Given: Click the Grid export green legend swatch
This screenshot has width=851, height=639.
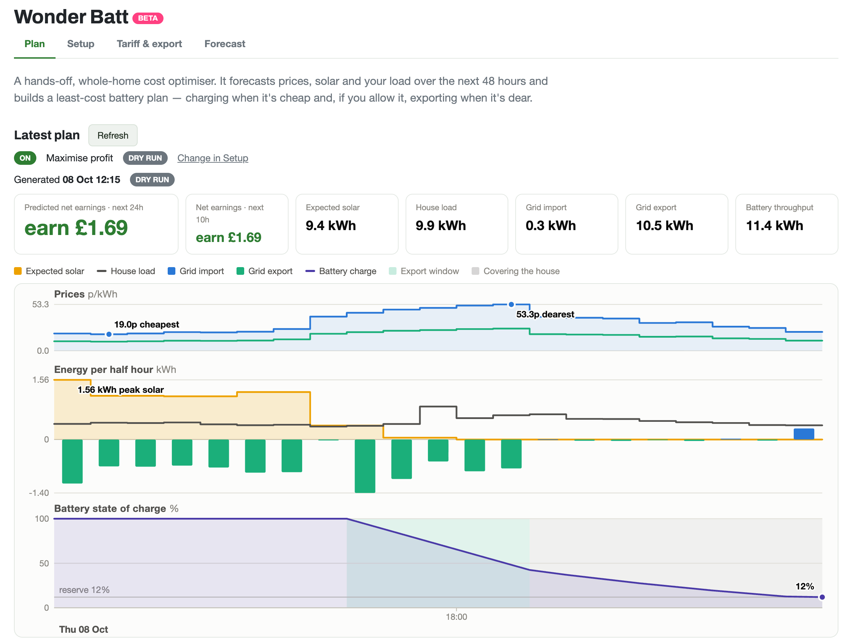Looking at the screenshot, I should click(x=240, y=271).
